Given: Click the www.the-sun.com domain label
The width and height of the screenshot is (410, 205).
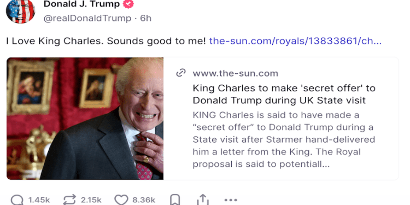Looking at the screenshot, I should (235, 73).
